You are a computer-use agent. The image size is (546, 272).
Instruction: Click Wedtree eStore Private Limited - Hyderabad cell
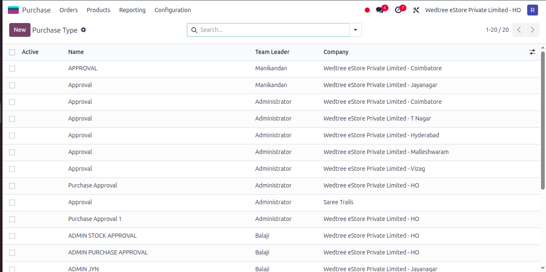tap(381, 135)
